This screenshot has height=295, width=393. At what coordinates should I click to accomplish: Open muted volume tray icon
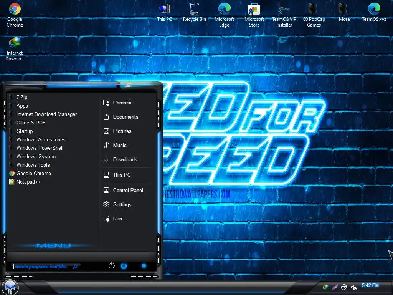tap(353, 288)
